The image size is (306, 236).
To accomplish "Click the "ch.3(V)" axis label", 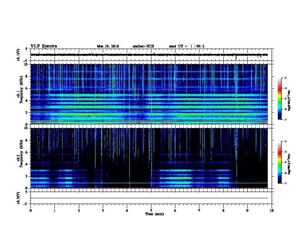I will click(18, 198).
